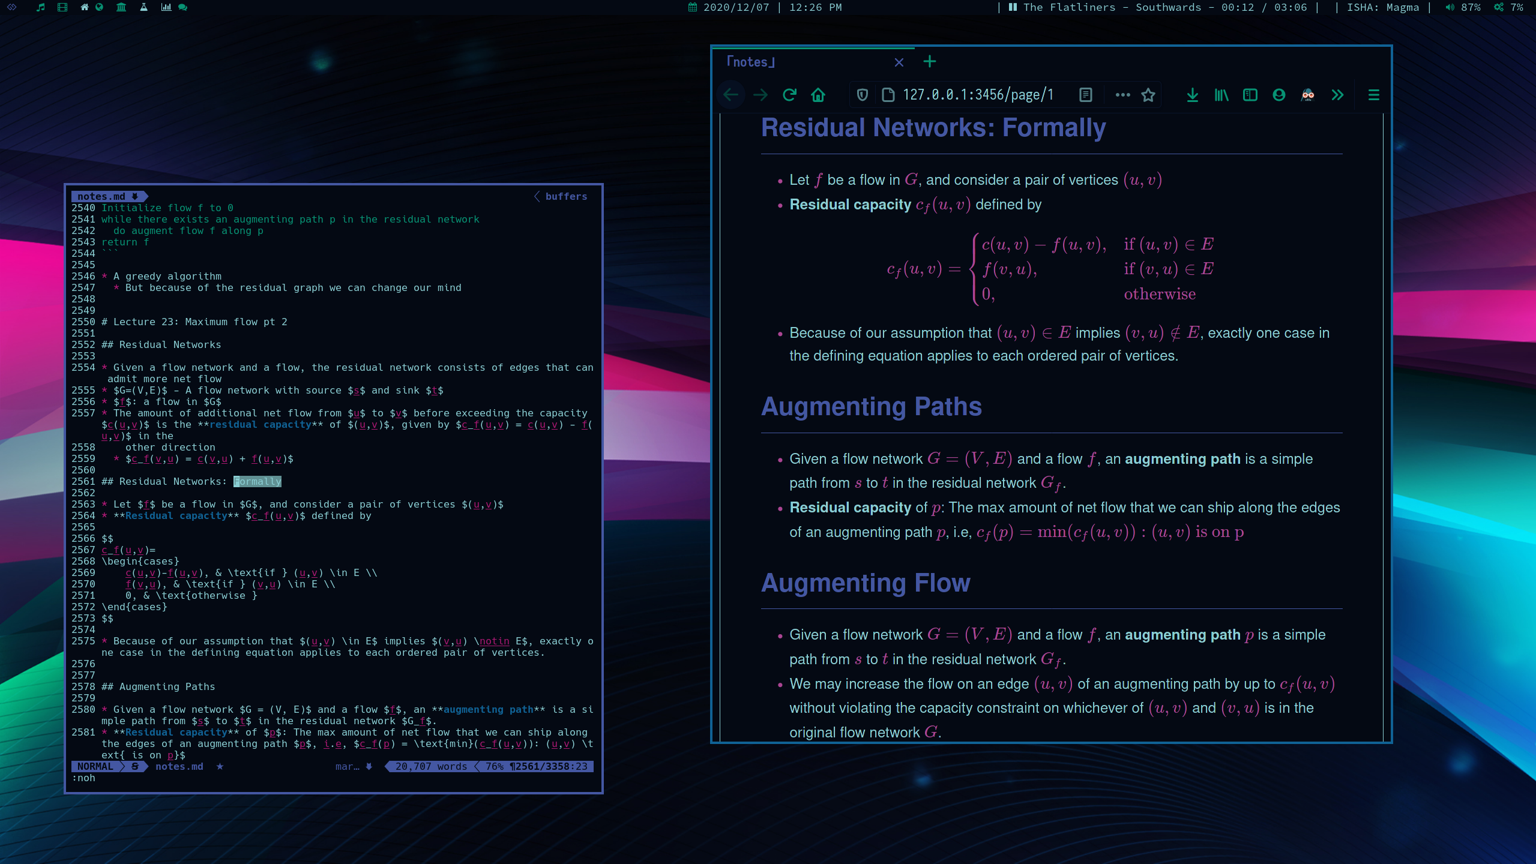Click the tracking protection shield icon
This screenshot has height=864, width=1536.
pyautogui.click(x=863, y=95)
